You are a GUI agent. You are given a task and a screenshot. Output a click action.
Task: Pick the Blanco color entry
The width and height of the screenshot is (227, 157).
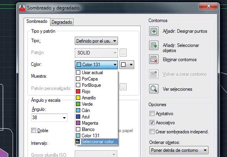96,129
